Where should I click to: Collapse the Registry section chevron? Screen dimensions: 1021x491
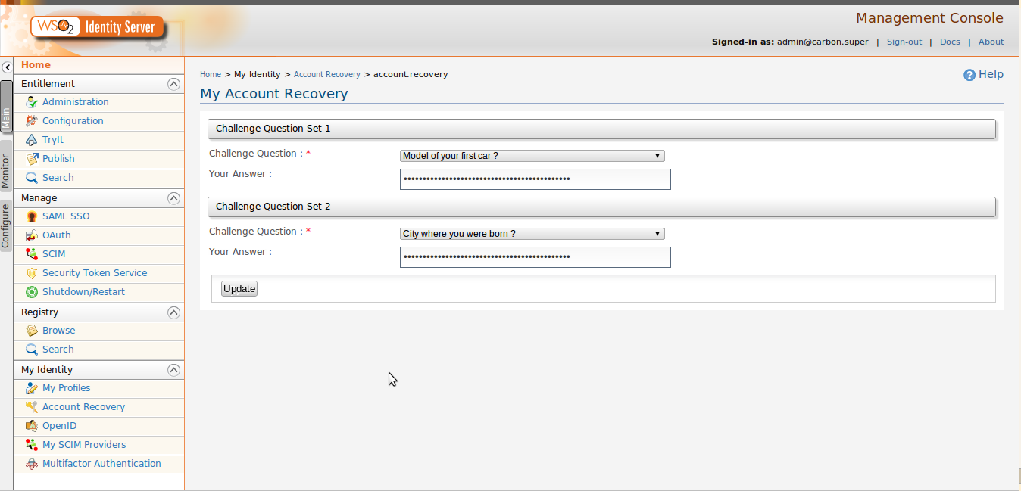click(173, 312)
